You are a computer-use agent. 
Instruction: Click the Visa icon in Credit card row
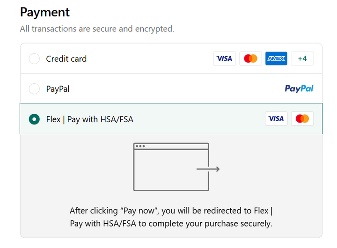tap(225, 58)
